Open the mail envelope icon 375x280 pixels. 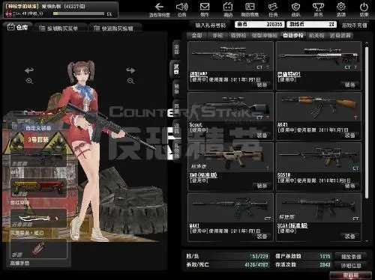(x=205, y=7)
